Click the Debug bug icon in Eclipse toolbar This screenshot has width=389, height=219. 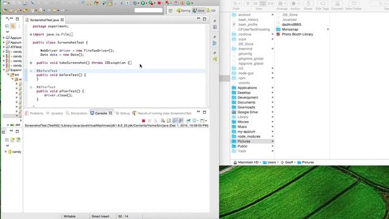click(x=135, y=3)
